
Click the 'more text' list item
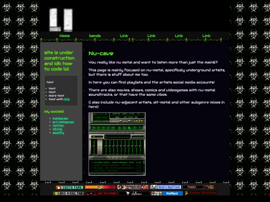[56, 96]
